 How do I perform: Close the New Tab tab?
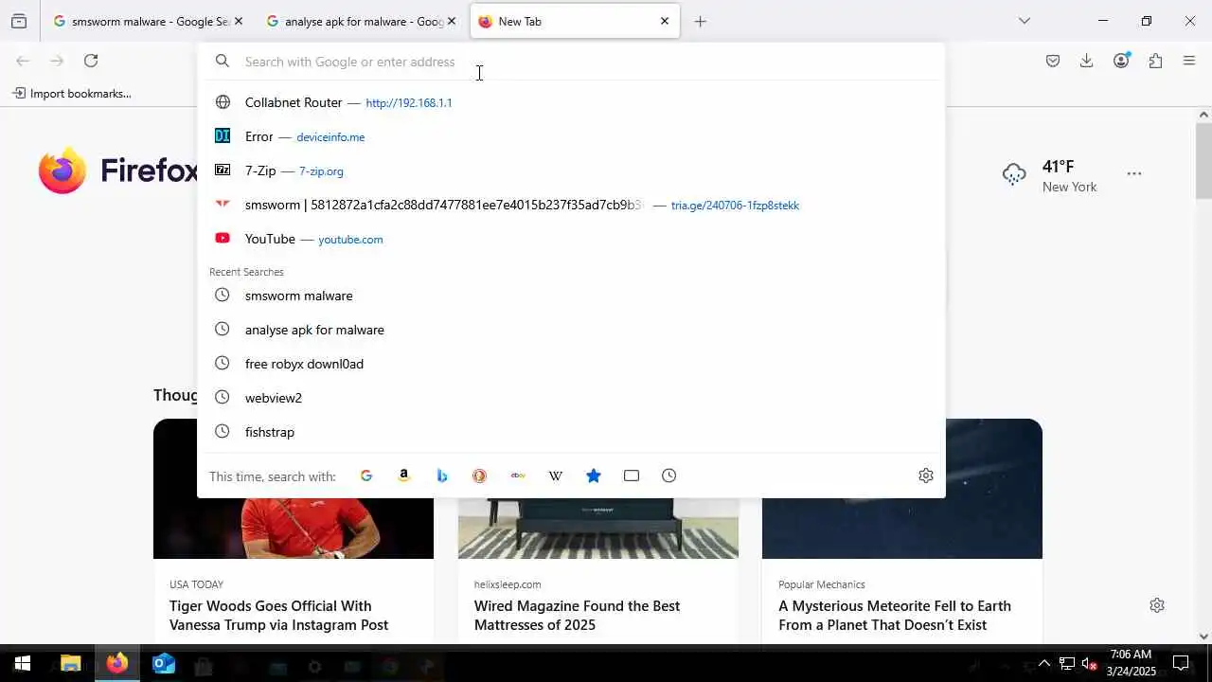(665, 21)
